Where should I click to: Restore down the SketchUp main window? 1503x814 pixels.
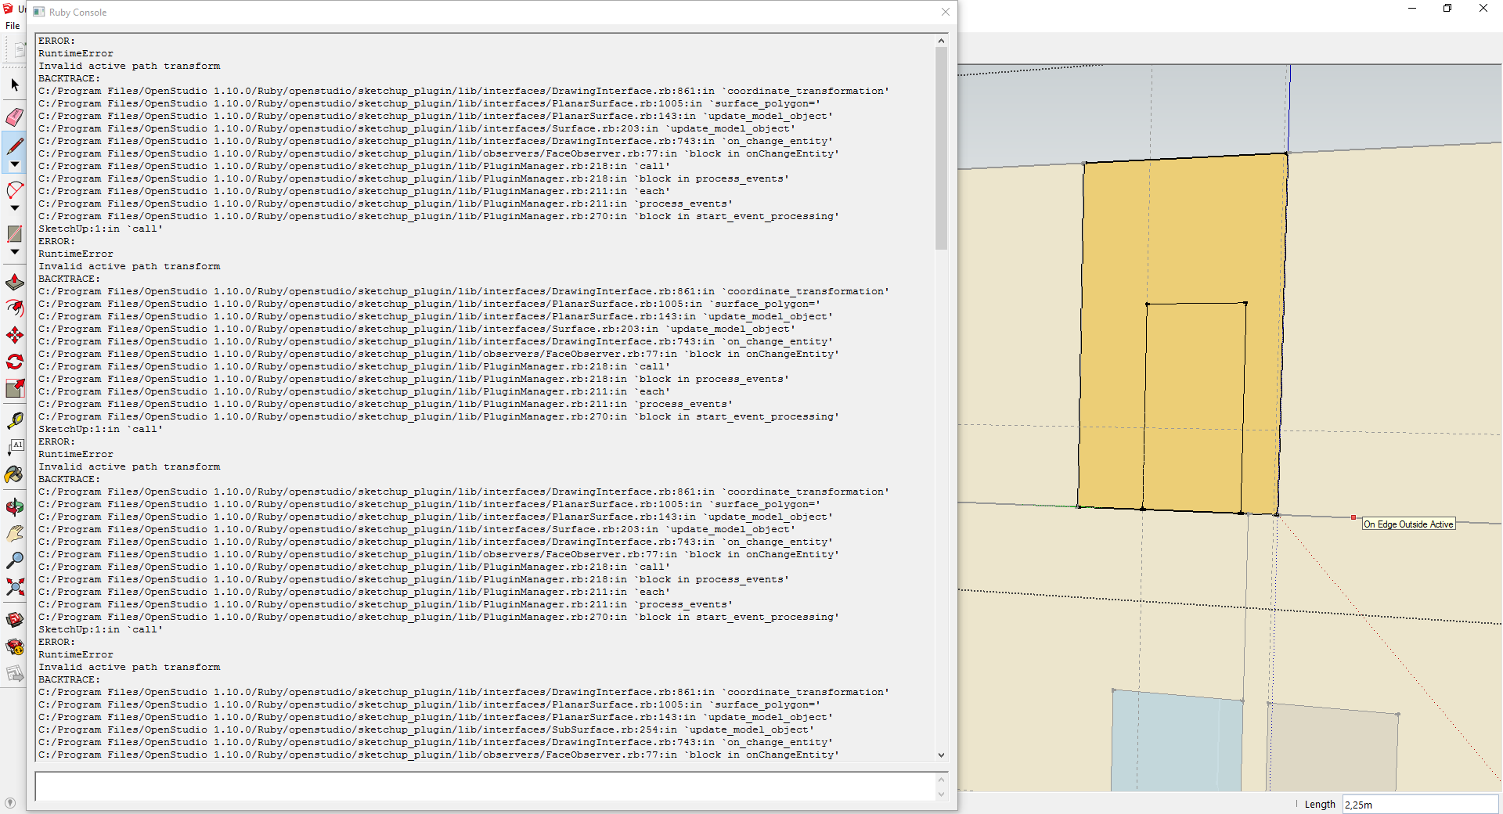(1447, 9)
